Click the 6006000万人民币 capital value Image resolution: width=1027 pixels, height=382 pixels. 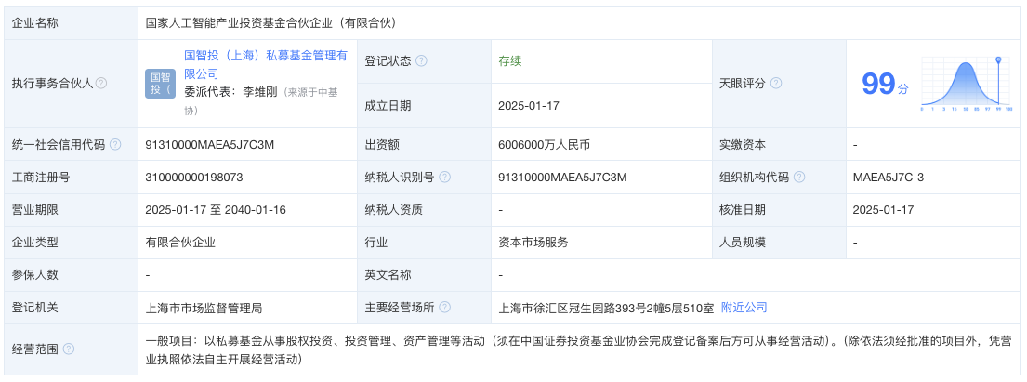point(544,145)
